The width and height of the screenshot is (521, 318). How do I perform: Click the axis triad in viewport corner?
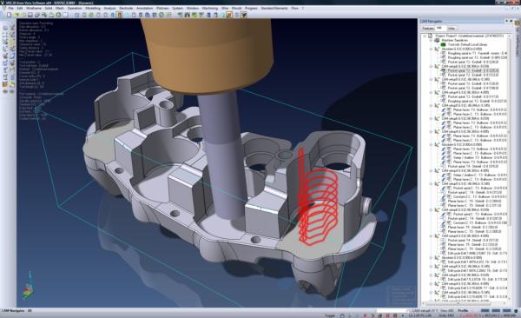pyautogui.click(x=29, y=285)
